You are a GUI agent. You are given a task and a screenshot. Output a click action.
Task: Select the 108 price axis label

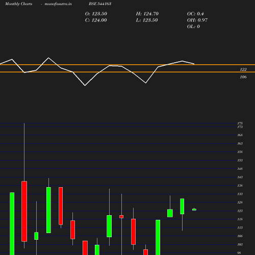(x=240, y=236)
